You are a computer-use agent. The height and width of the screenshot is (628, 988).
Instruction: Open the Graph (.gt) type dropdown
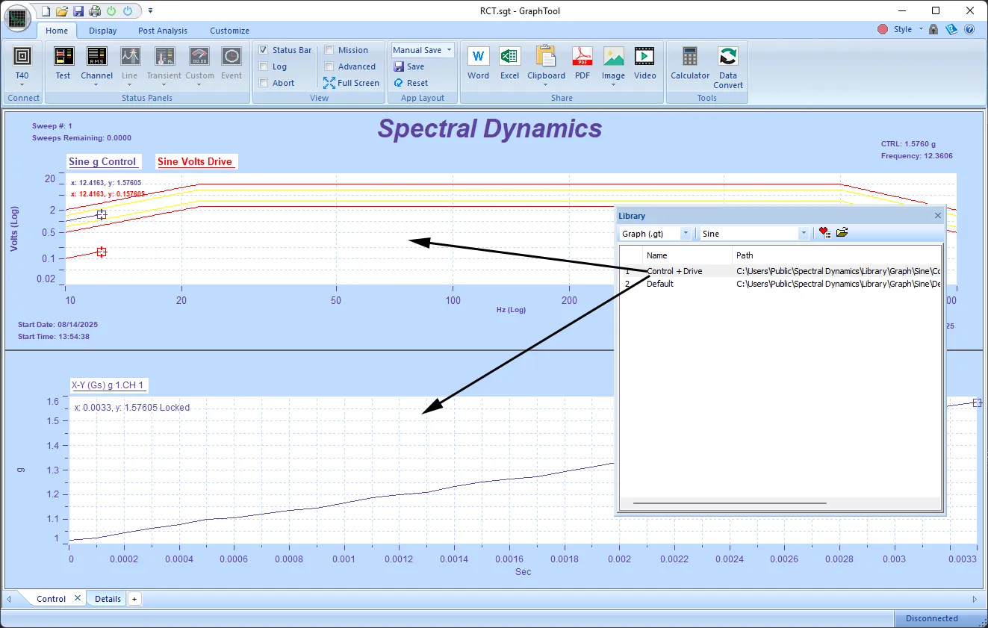tap(685, 233)
